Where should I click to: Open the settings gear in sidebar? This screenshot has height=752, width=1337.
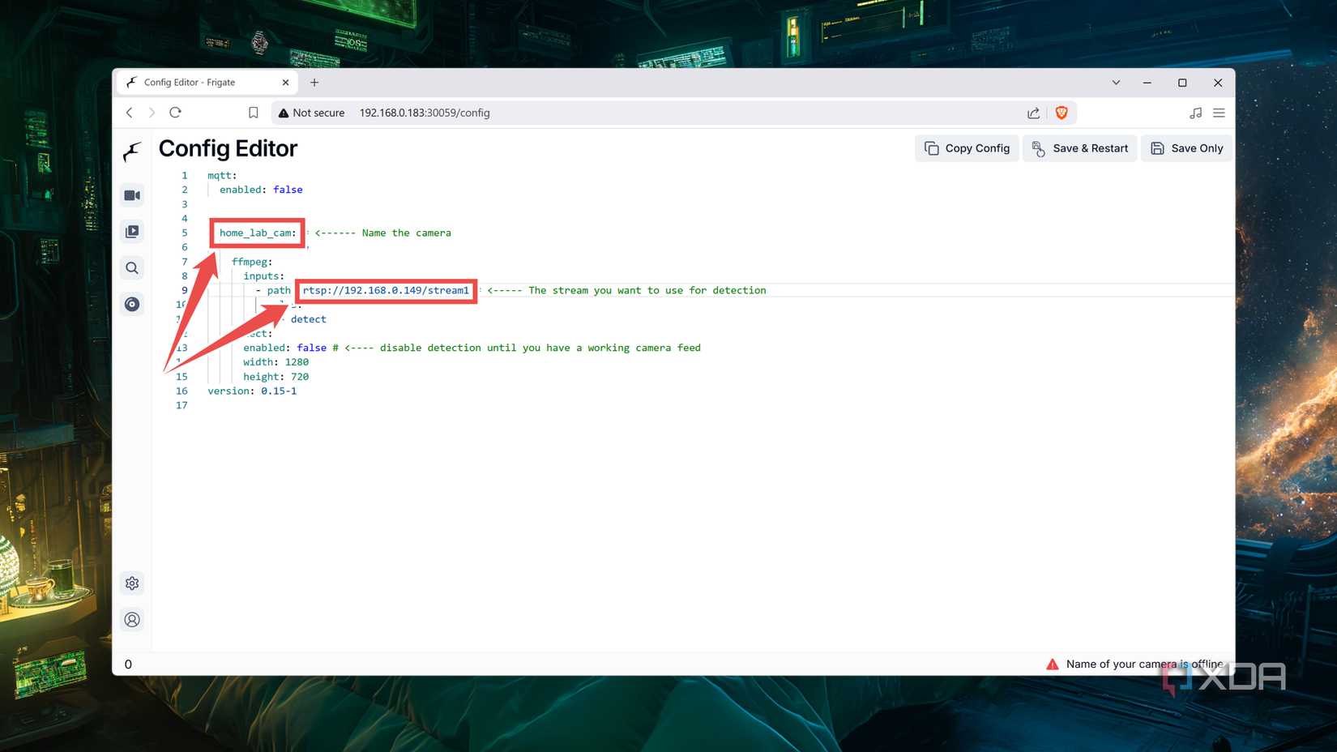coord(132,583)
